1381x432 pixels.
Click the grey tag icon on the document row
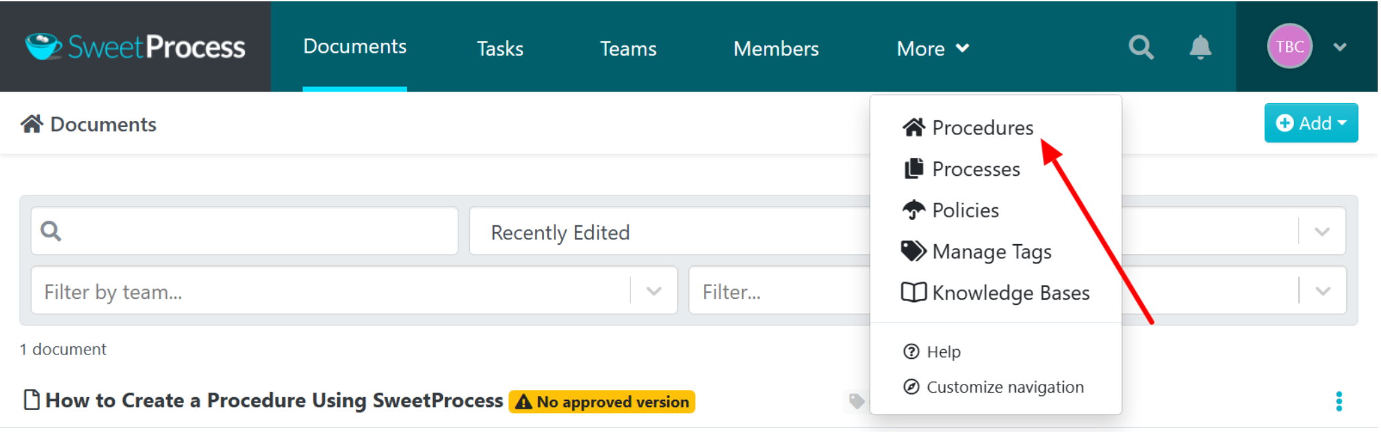(856, 401)
